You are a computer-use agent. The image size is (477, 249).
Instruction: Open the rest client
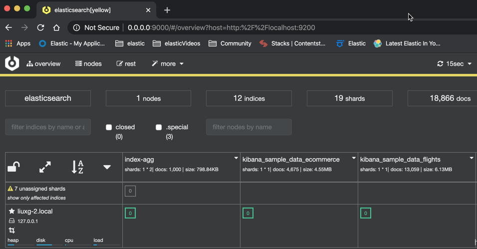coord(126,63)
